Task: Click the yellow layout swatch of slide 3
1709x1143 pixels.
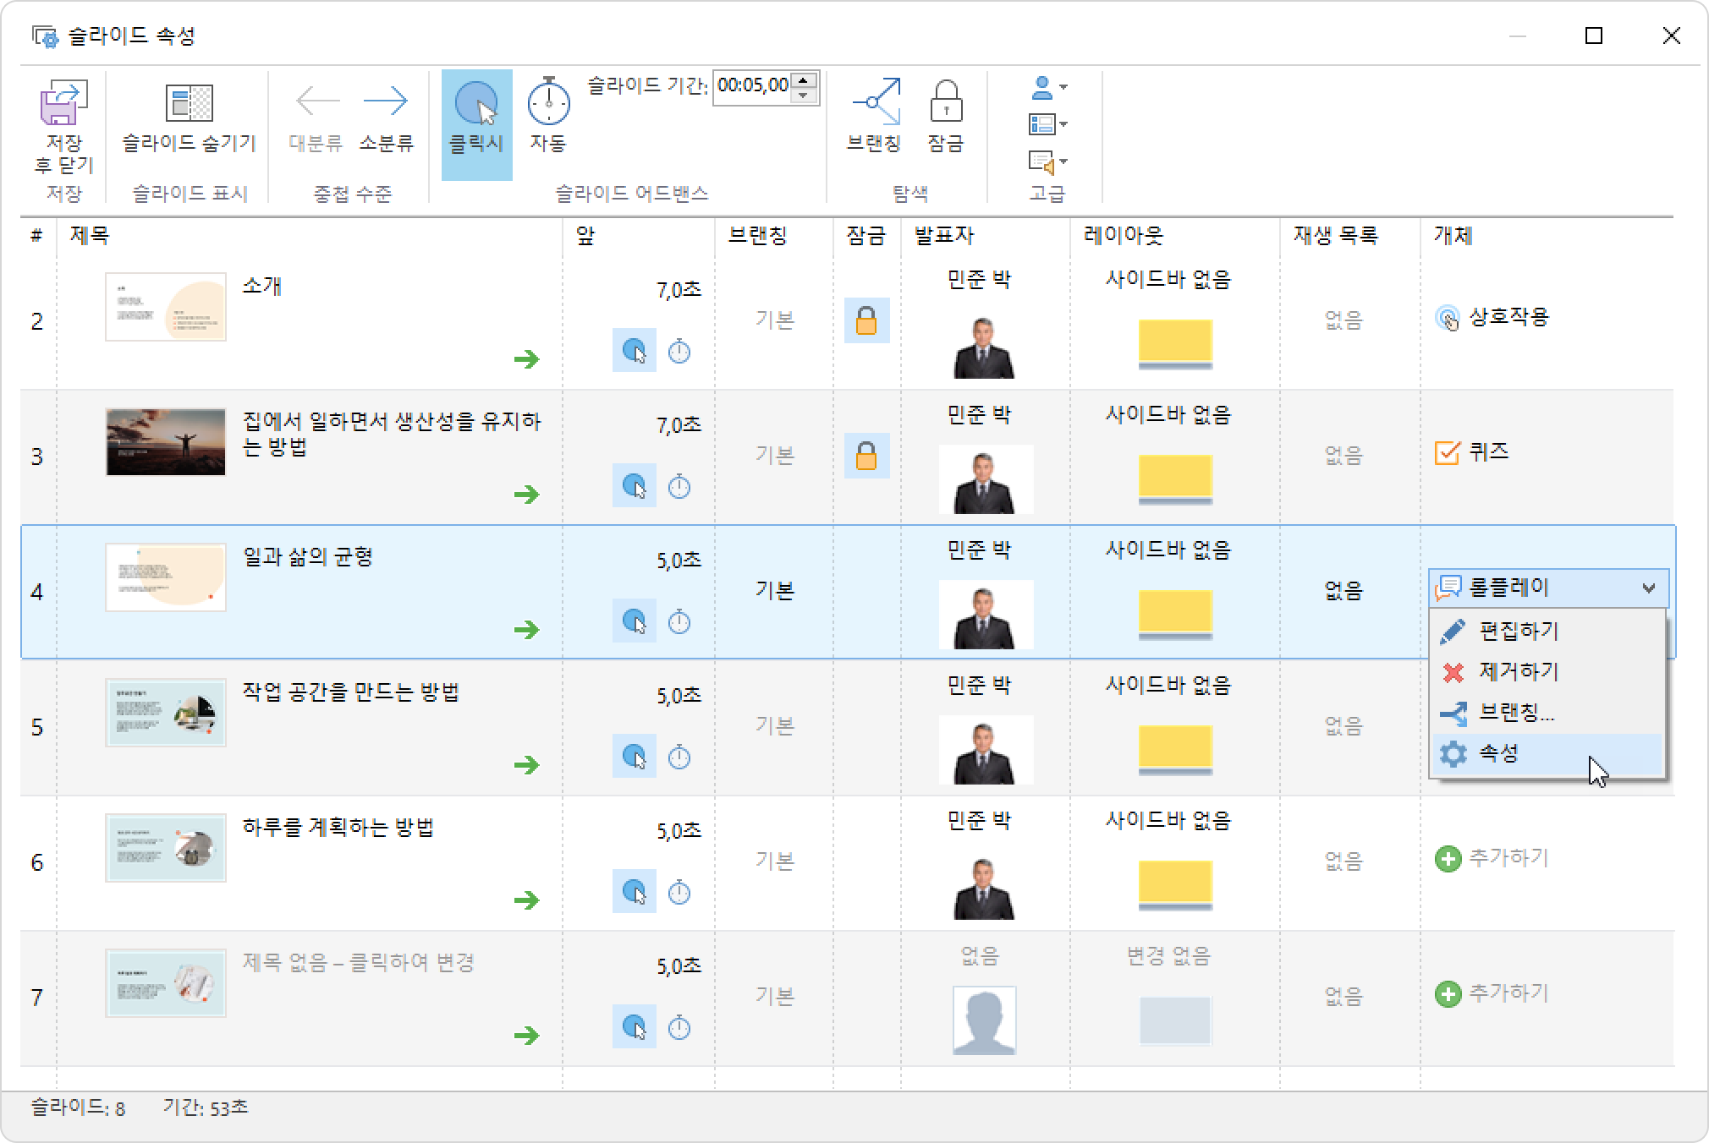Action: coord(1175,477)
